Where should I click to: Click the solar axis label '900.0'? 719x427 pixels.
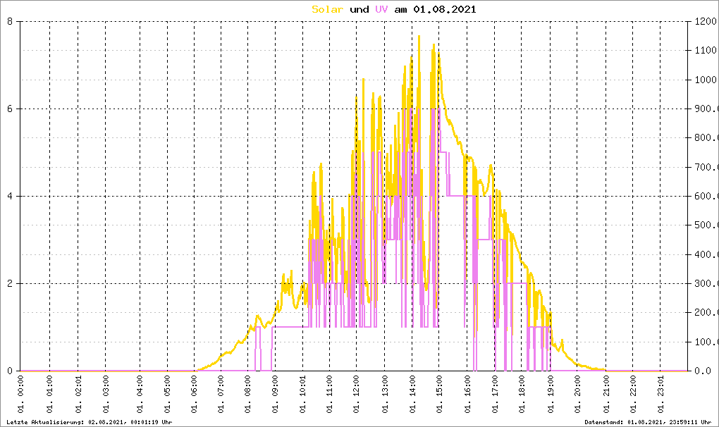pyautogui.click(x=706, y=109)
